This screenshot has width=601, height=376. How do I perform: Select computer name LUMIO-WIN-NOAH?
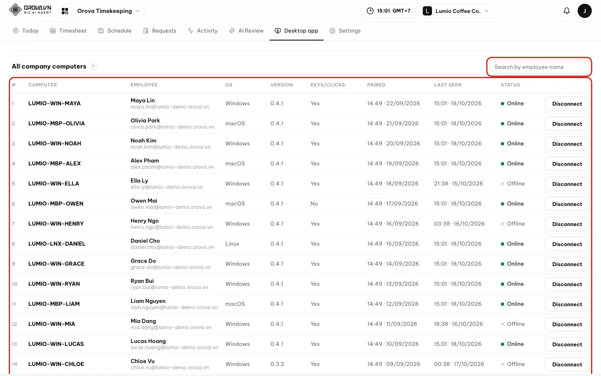tap(55, 143)
